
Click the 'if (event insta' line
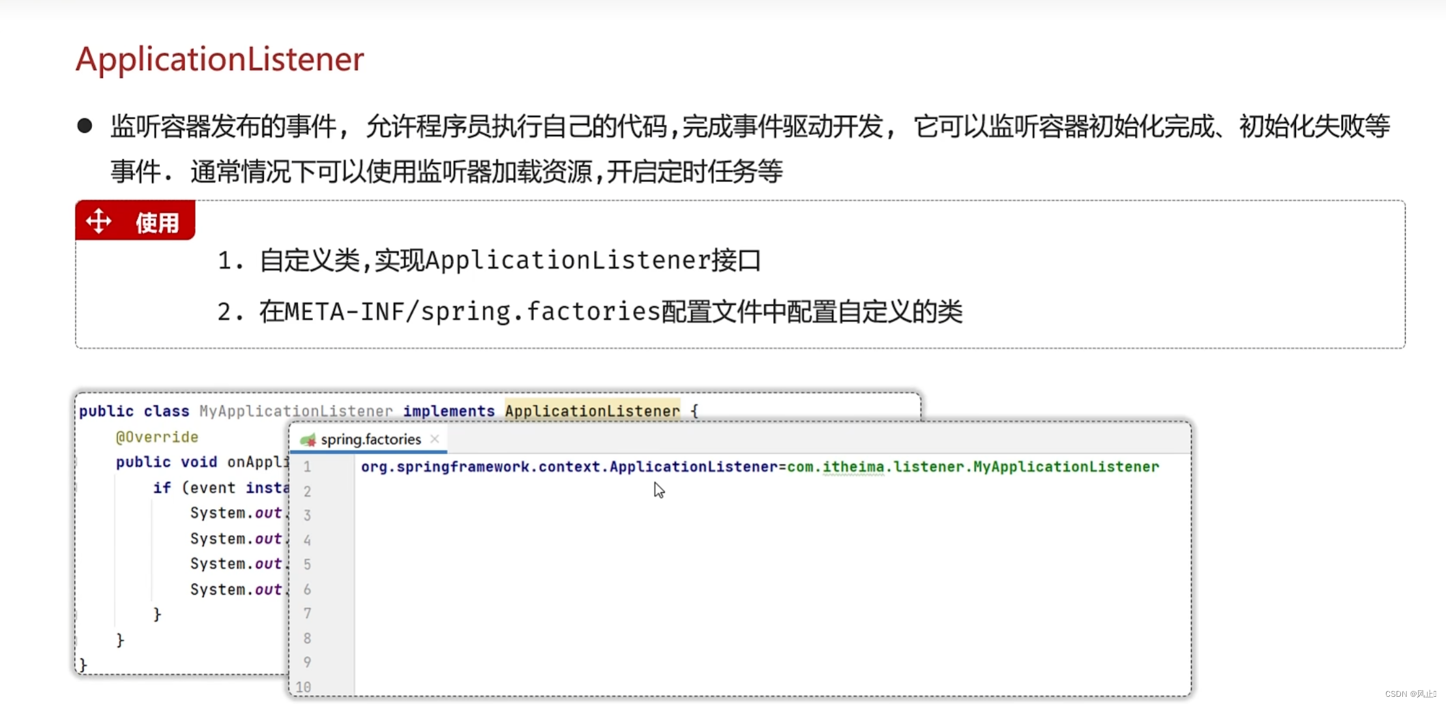(x=221, y=488)
